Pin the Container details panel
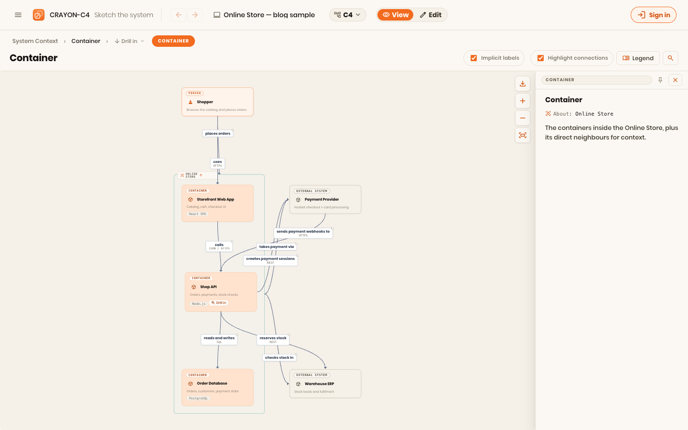The width and height of the screenshot is (688, 430). [x=660, y=80]
